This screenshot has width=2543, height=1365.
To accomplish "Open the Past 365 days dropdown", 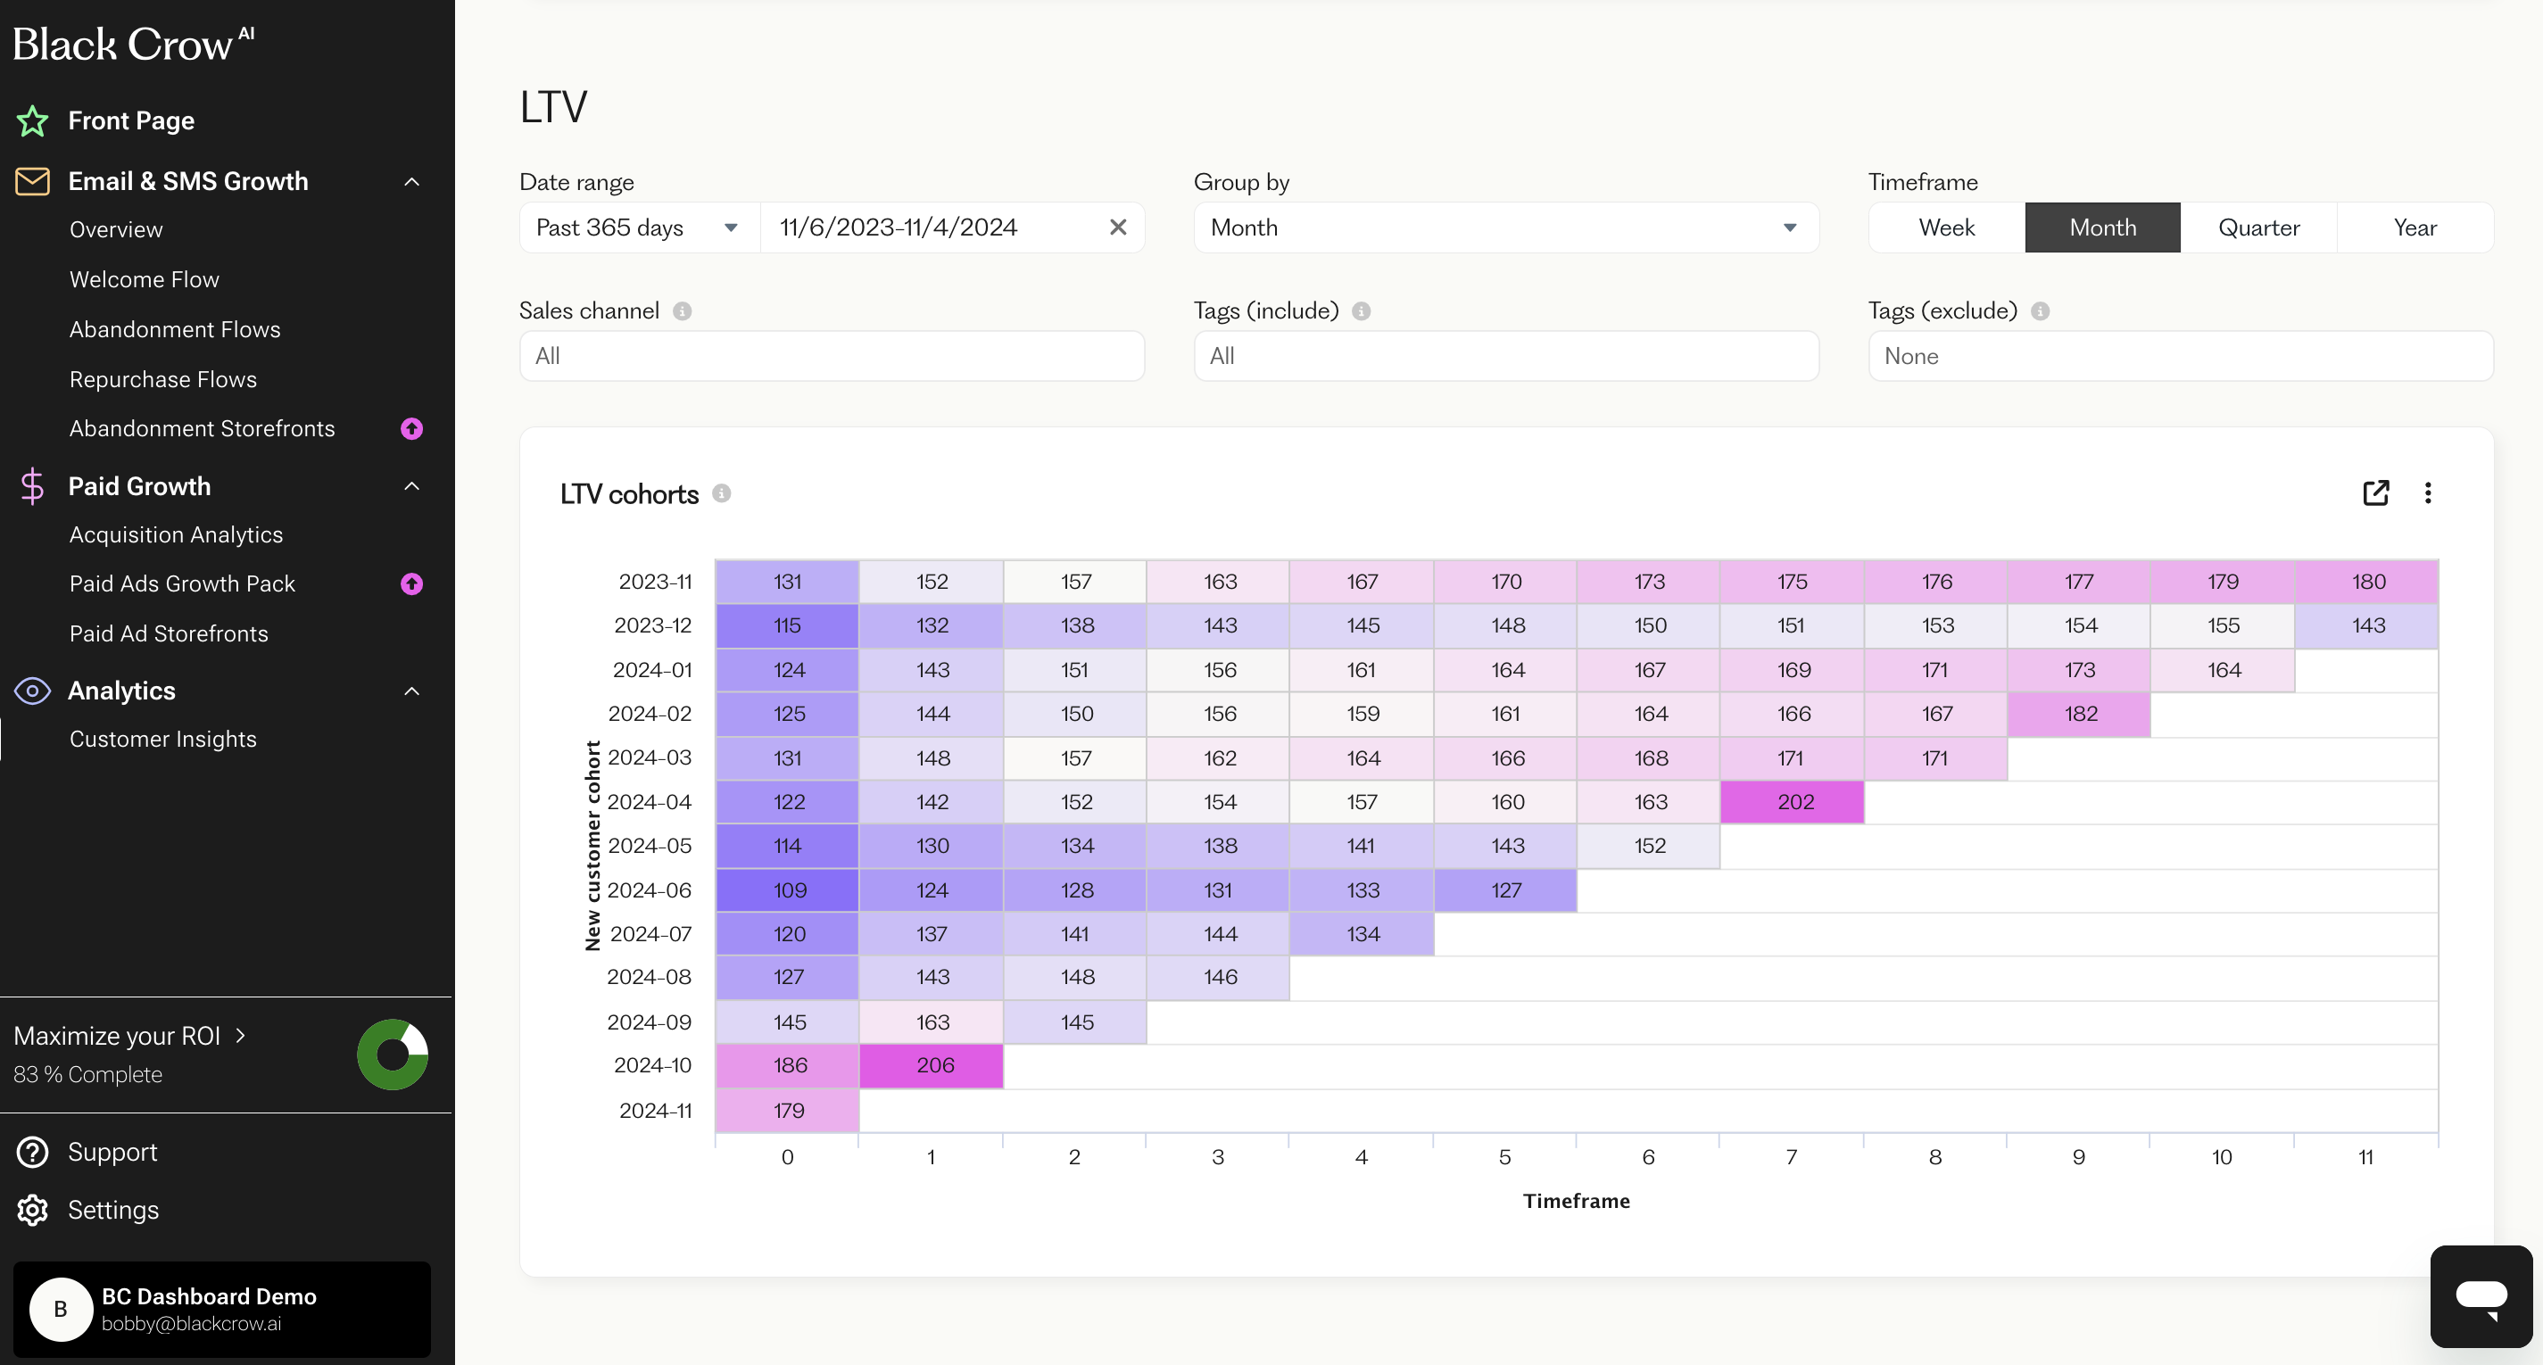I will 638,227.
